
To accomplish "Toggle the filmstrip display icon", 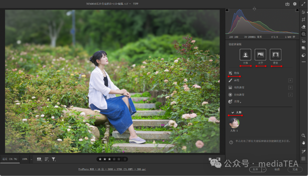I will click(39, 159).
